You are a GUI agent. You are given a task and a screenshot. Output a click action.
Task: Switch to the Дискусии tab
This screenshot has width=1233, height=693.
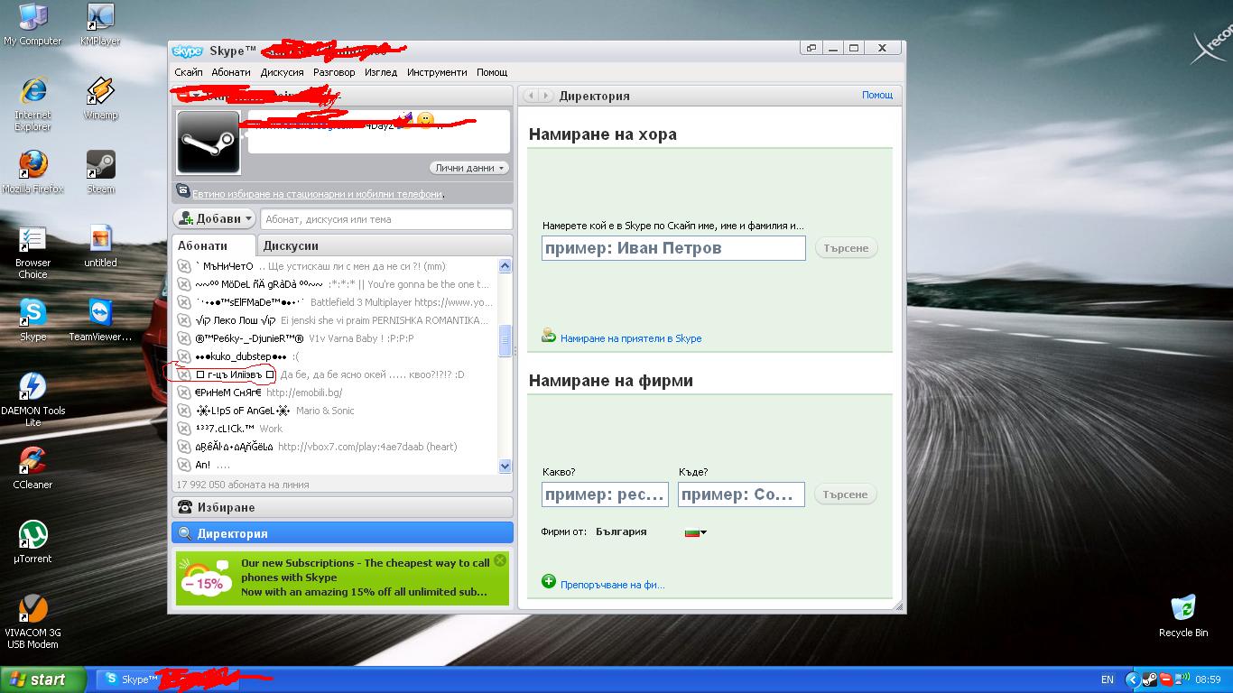coord(291,245)
